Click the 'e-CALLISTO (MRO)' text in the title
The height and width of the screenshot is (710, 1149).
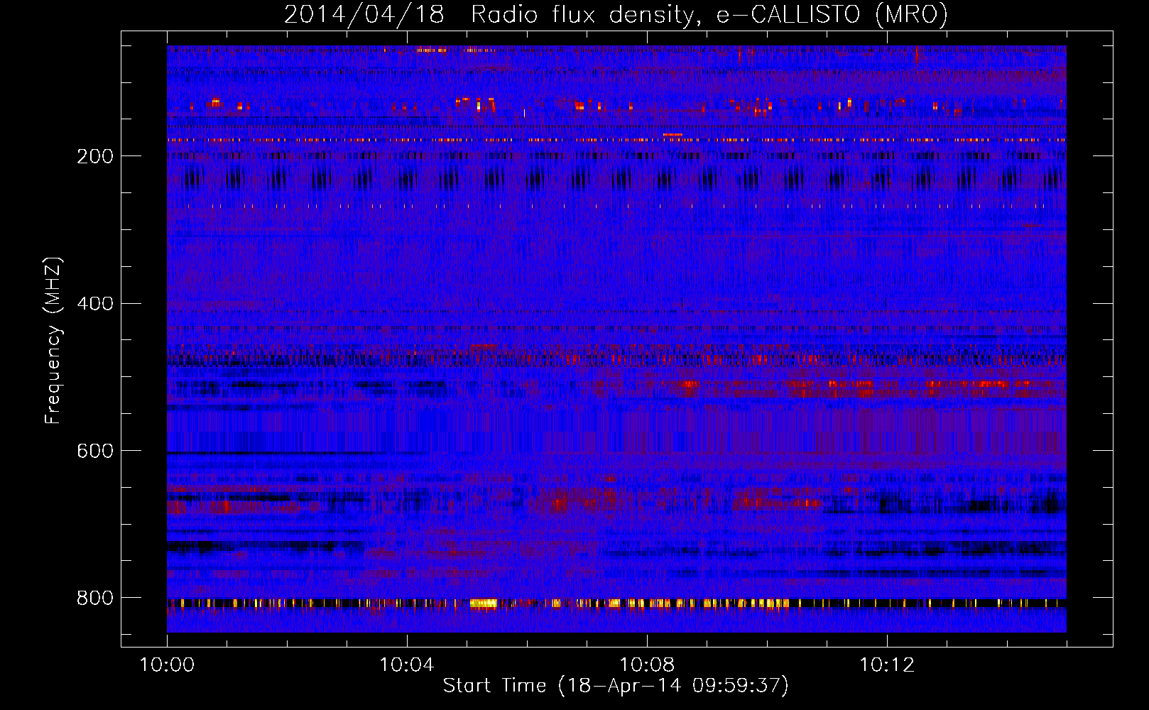pyautogui.click(x=832, y=15)
